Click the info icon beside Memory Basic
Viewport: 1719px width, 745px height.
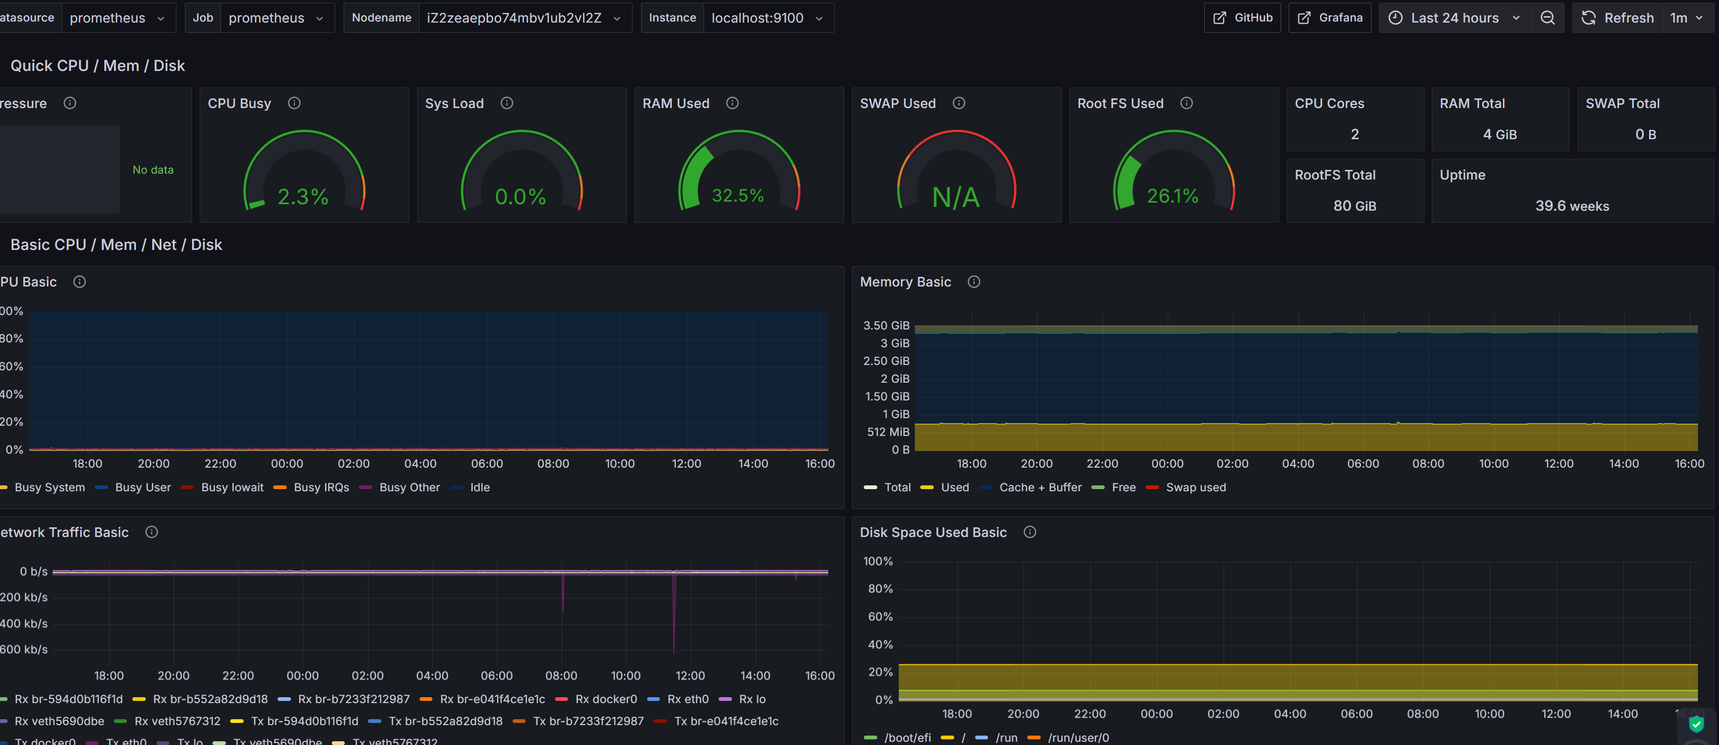point(974,282)
